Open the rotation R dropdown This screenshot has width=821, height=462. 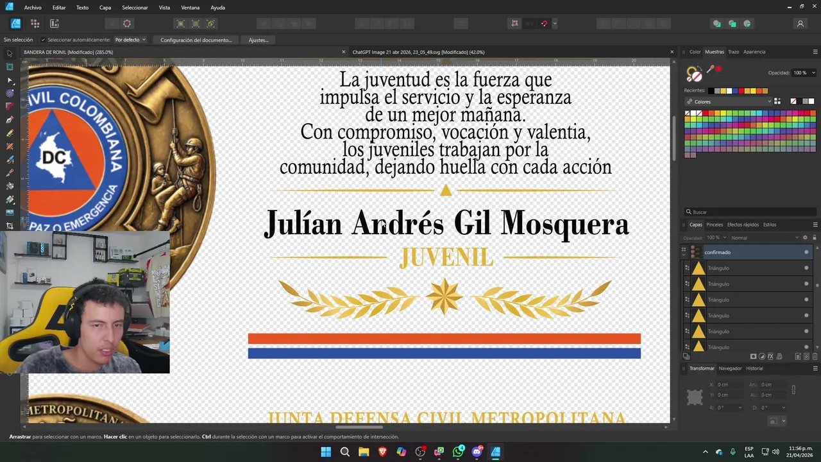(x=740, y=407)
